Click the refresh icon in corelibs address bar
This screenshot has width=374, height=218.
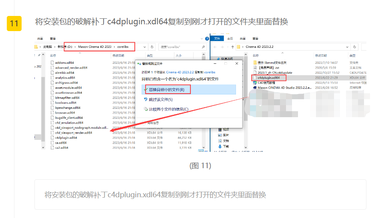pos(152,47)
